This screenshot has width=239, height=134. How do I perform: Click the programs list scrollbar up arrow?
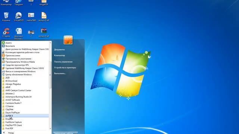pyautogui.click(x=50, y=43)
